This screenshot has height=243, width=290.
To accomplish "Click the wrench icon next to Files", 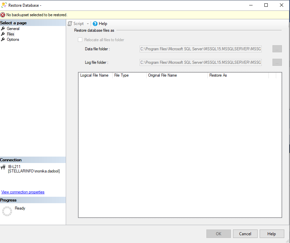I will 3,34.
